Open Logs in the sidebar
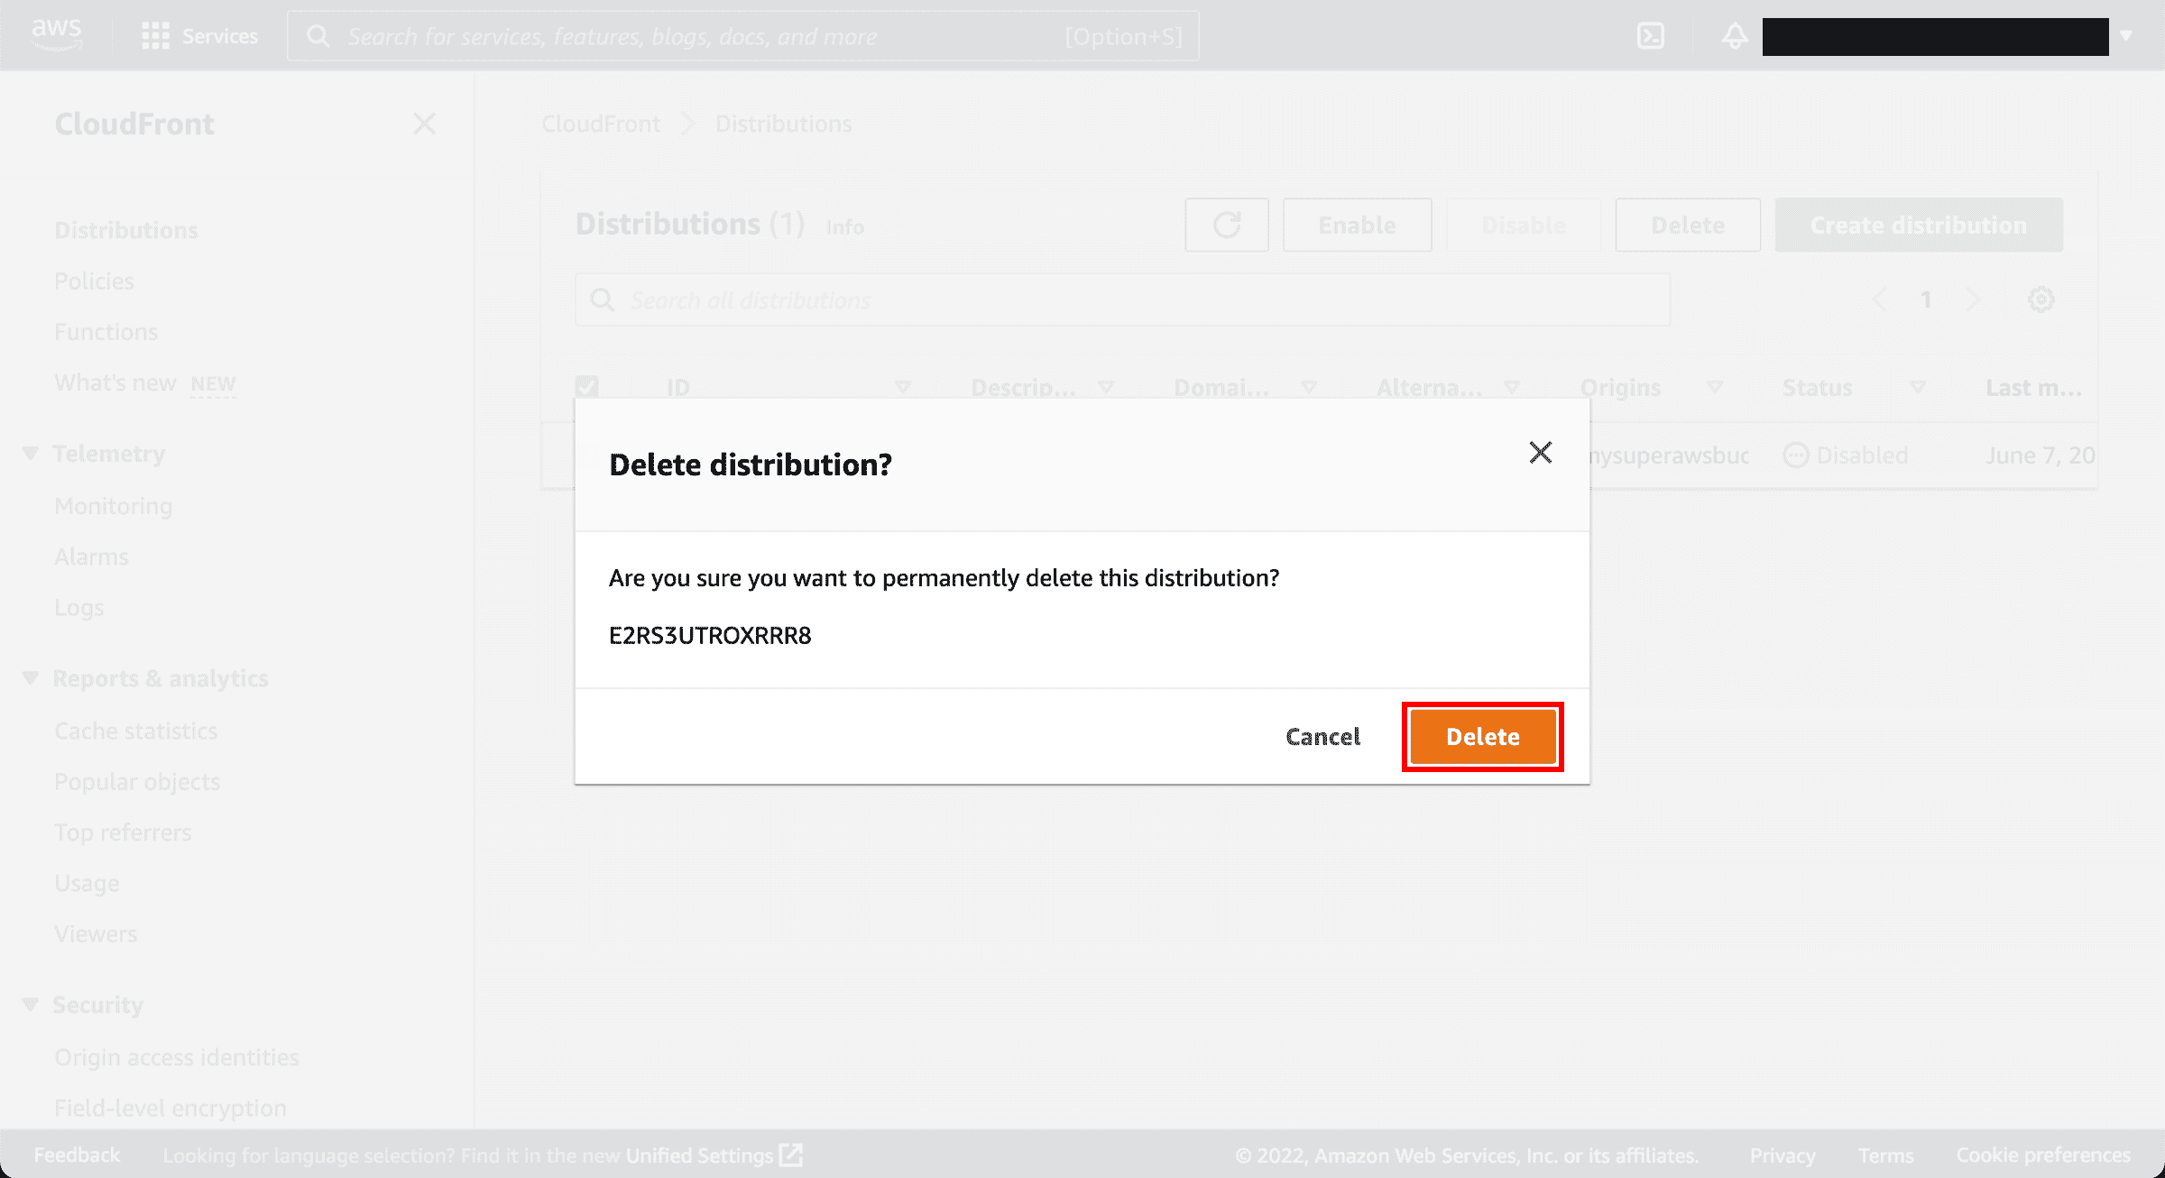2165x1178 pixels. 79,608
